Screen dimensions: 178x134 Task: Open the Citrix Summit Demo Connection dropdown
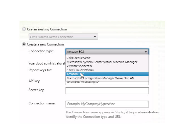coord(63,37)
